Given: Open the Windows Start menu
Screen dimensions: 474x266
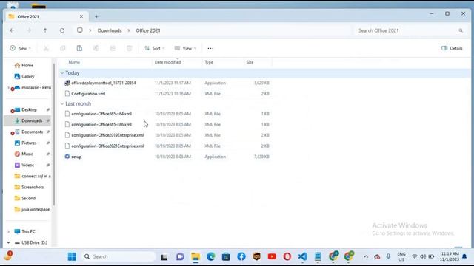Looking at the screenshot, I should [72, 256].
